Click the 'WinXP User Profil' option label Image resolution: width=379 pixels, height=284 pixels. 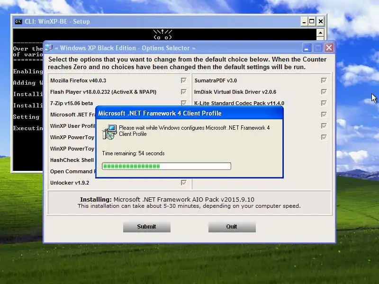(72, 126)
